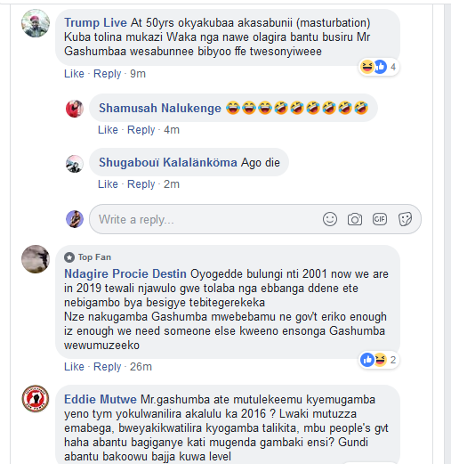The height and width of the screenshot is (464, 451).
Task: View reactions on Ndagire Procie Destin's comment
Action: (x=378, y=360)
